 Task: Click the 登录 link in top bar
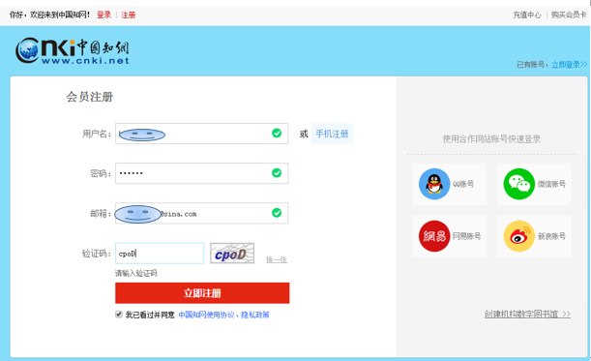[x=103, y=15]
